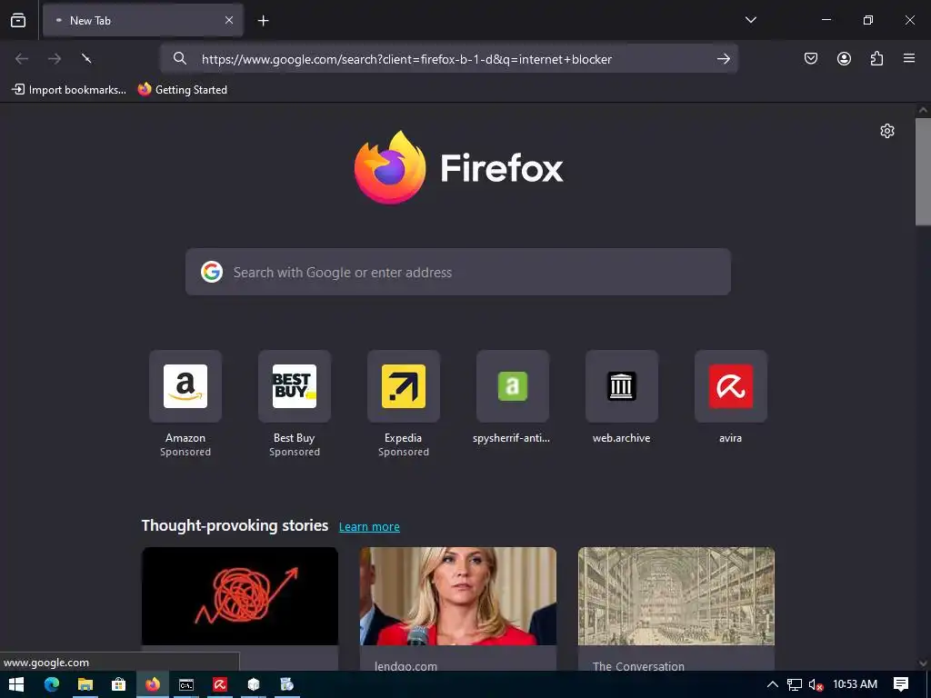Open the application hamburger menu
Image resolution: width=931 pixels, height=698 pixels.
pyautogui.click(x=909, y=58)
